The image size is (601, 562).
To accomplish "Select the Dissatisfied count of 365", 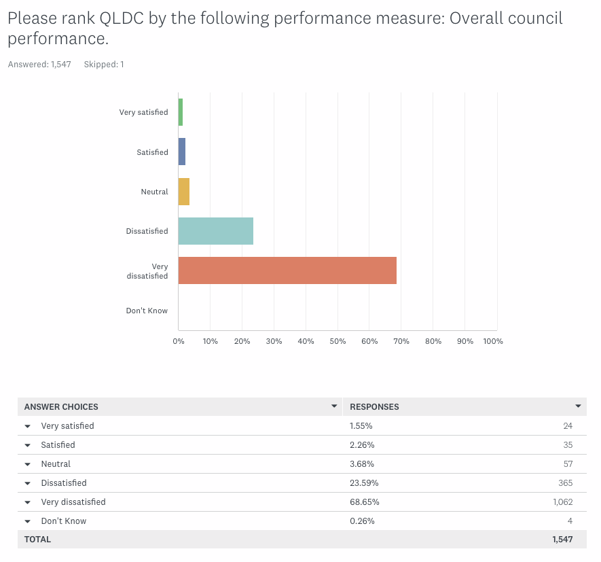I will (x=565, y=483).
